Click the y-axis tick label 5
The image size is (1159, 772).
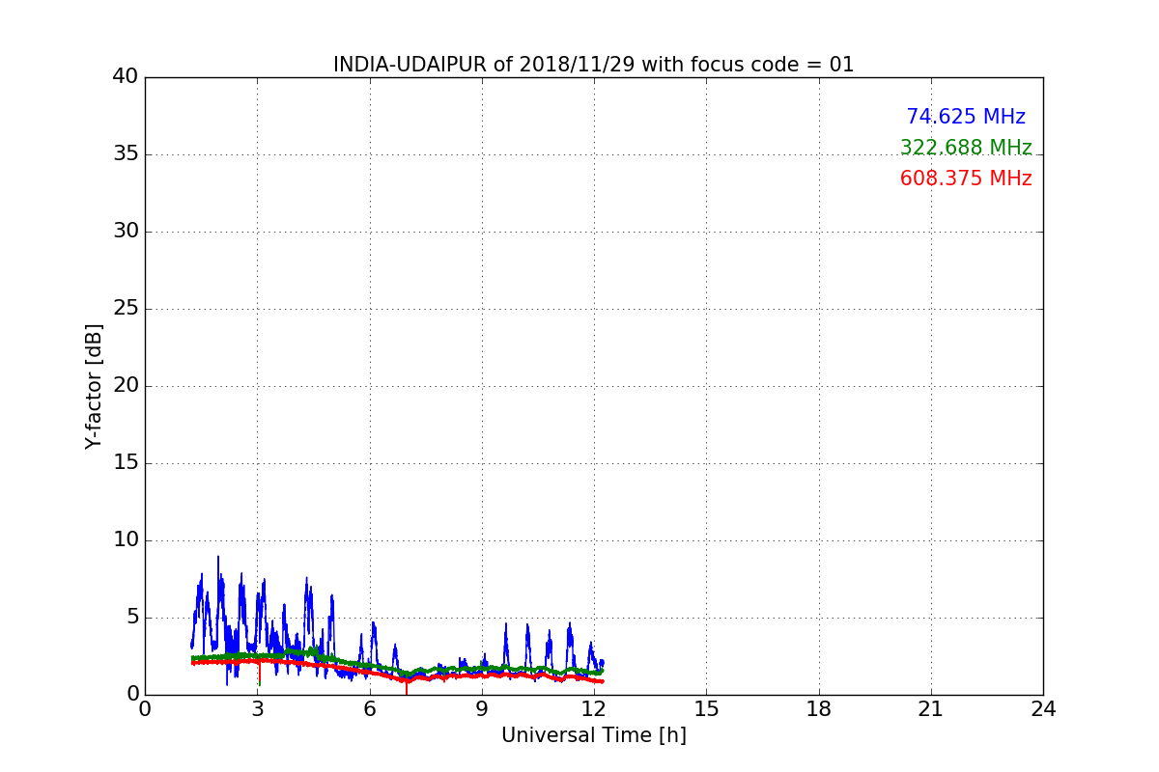(131, 618)
